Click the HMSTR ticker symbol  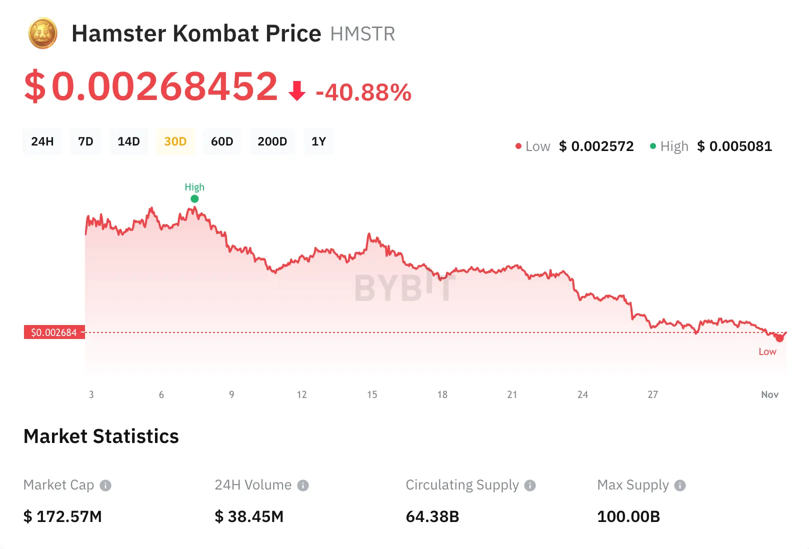click(362, 34)
